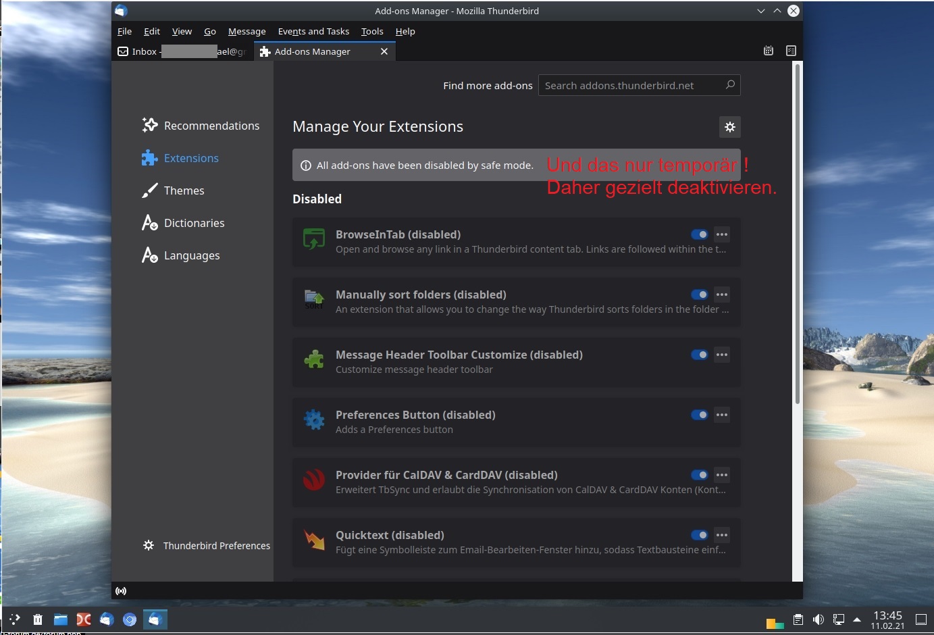This screenshot has height=635, width=934.
Task: Open the Tools menu
Action: [371, 31]
